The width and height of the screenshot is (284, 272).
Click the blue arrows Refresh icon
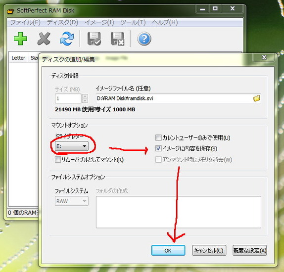pos(67,39)
